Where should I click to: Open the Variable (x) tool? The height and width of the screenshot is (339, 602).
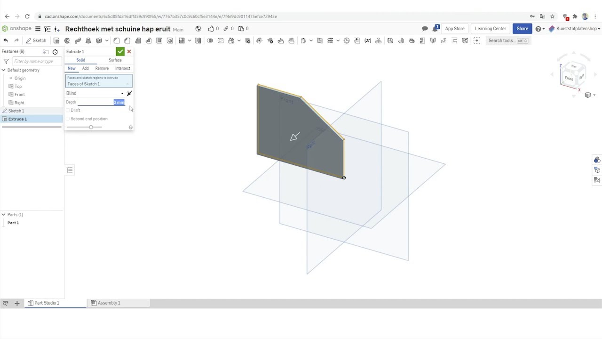[x=368, y=40]
